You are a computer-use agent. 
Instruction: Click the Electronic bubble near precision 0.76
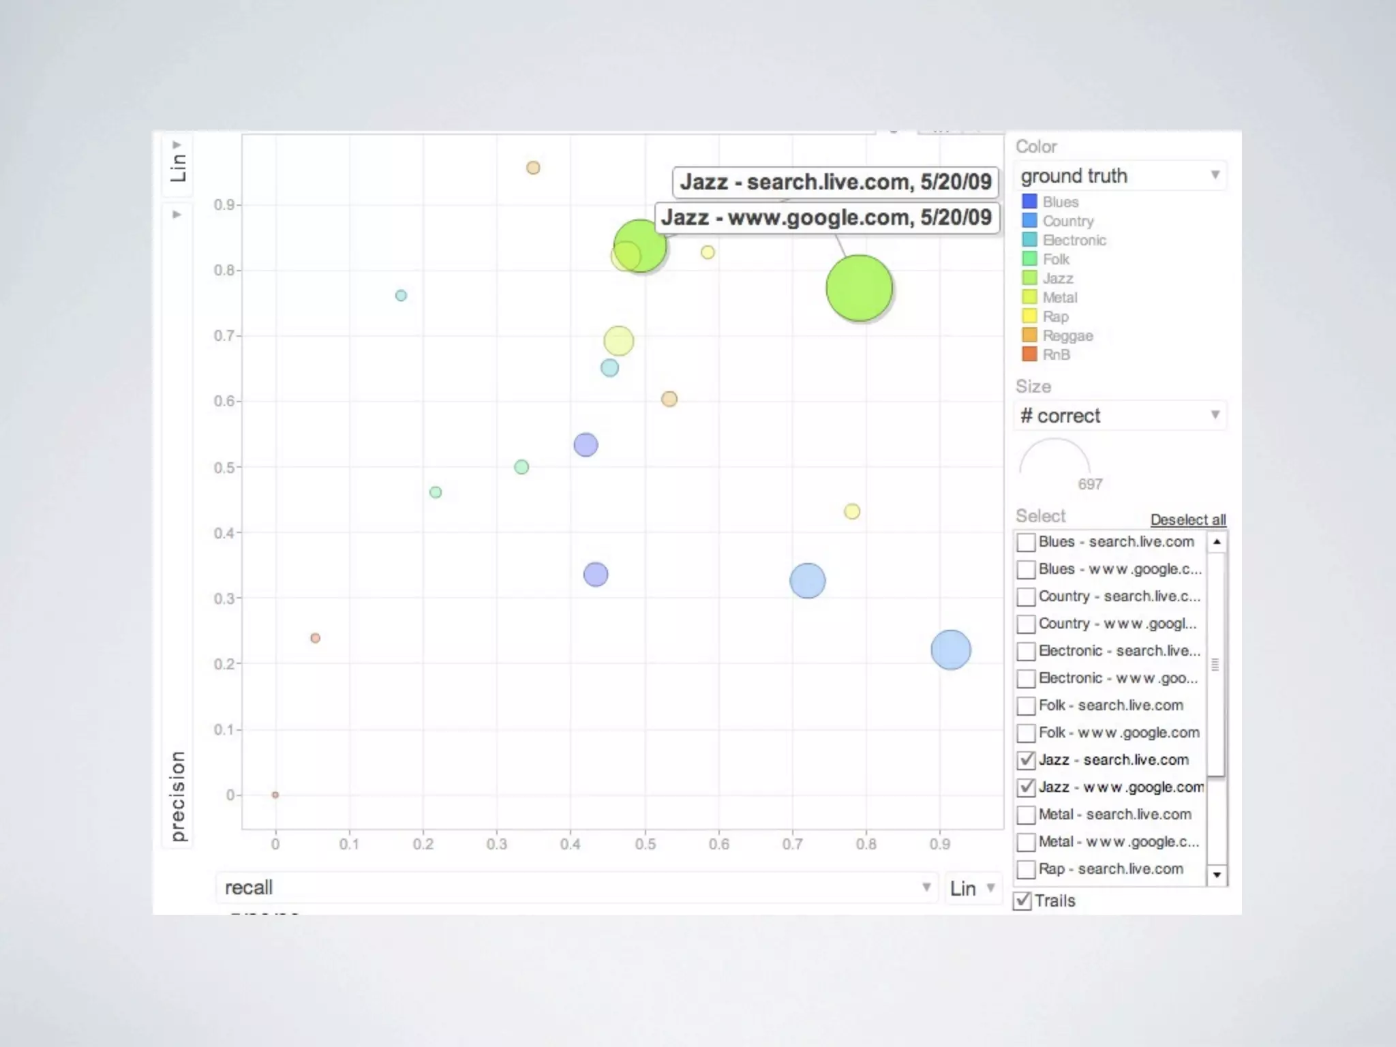click(x=401, y=295)
